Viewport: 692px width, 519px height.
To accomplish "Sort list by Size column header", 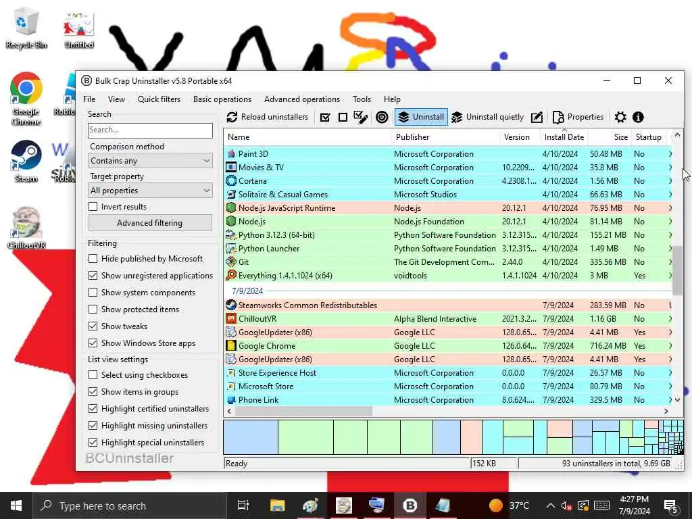I will (610, 137).
